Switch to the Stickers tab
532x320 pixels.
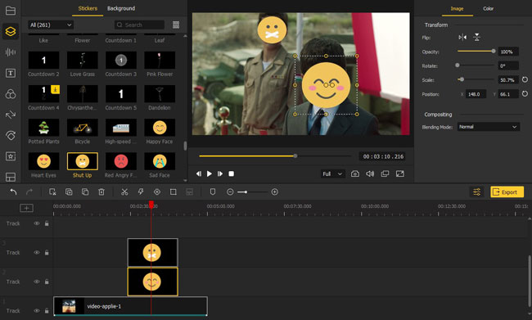tap(88, 8)
